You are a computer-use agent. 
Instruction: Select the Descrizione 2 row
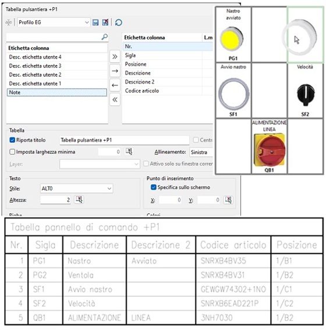coord(168,82)
